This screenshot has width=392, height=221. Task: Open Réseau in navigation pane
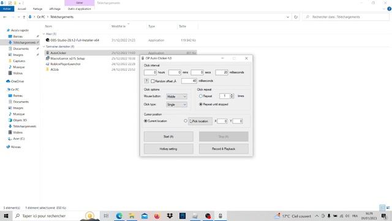point(16,147)
